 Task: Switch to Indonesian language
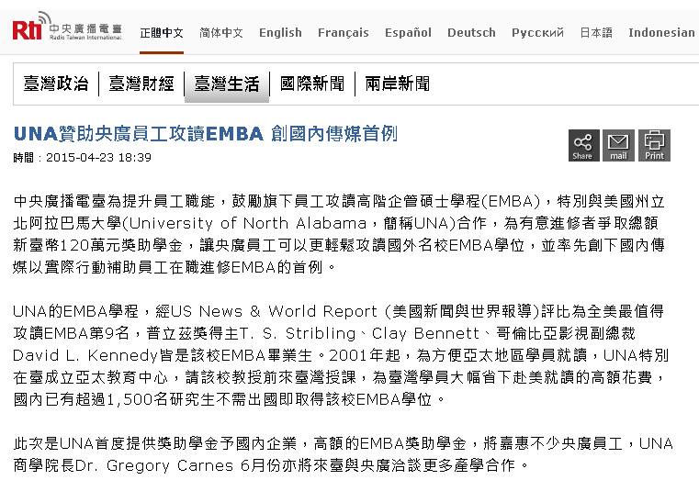point(661,32)
